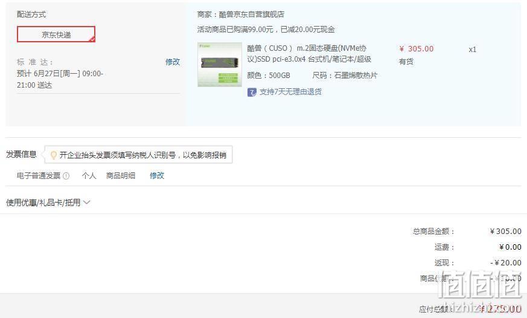Open the SSD product thumbnail image
The height and width of the screenshot is (318, 527).
pos(220,64)
